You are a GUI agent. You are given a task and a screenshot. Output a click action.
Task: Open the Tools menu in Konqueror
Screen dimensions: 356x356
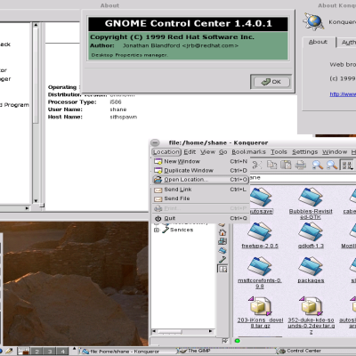pos(279,152)
